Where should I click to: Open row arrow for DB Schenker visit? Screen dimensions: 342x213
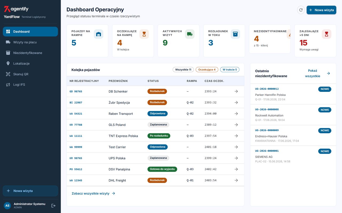(x=236, y=91)
